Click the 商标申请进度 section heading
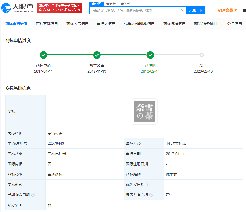 18,41
